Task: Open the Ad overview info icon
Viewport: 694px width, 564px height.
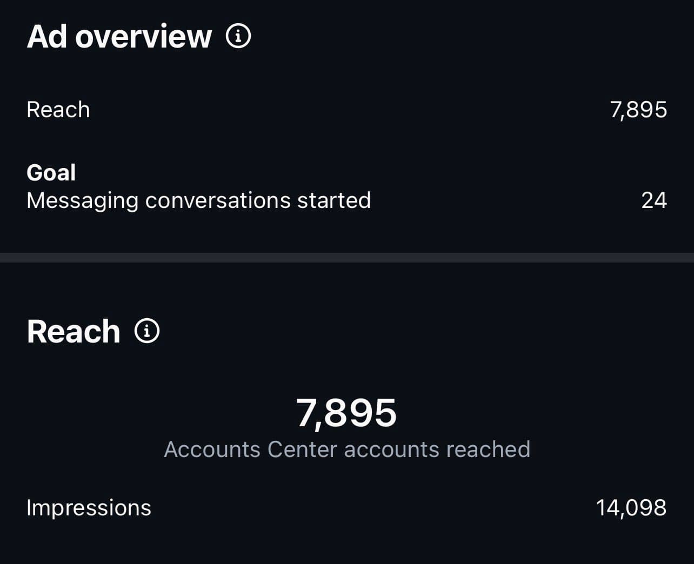Action: (238, 36)
